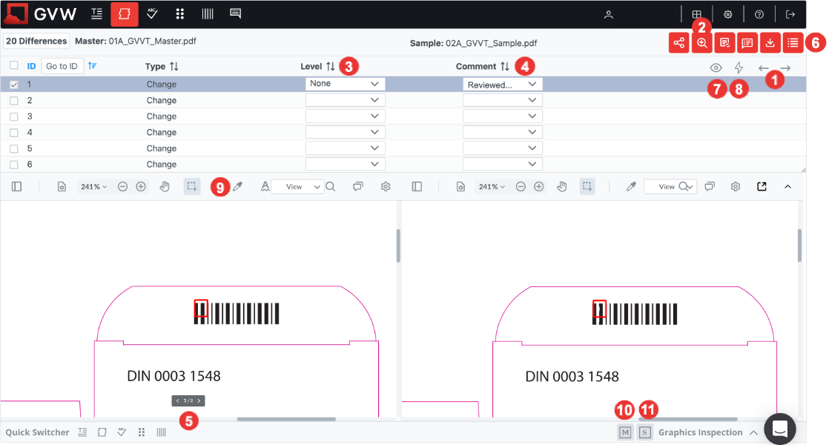Click the Go to ID input field

(62, 67)
